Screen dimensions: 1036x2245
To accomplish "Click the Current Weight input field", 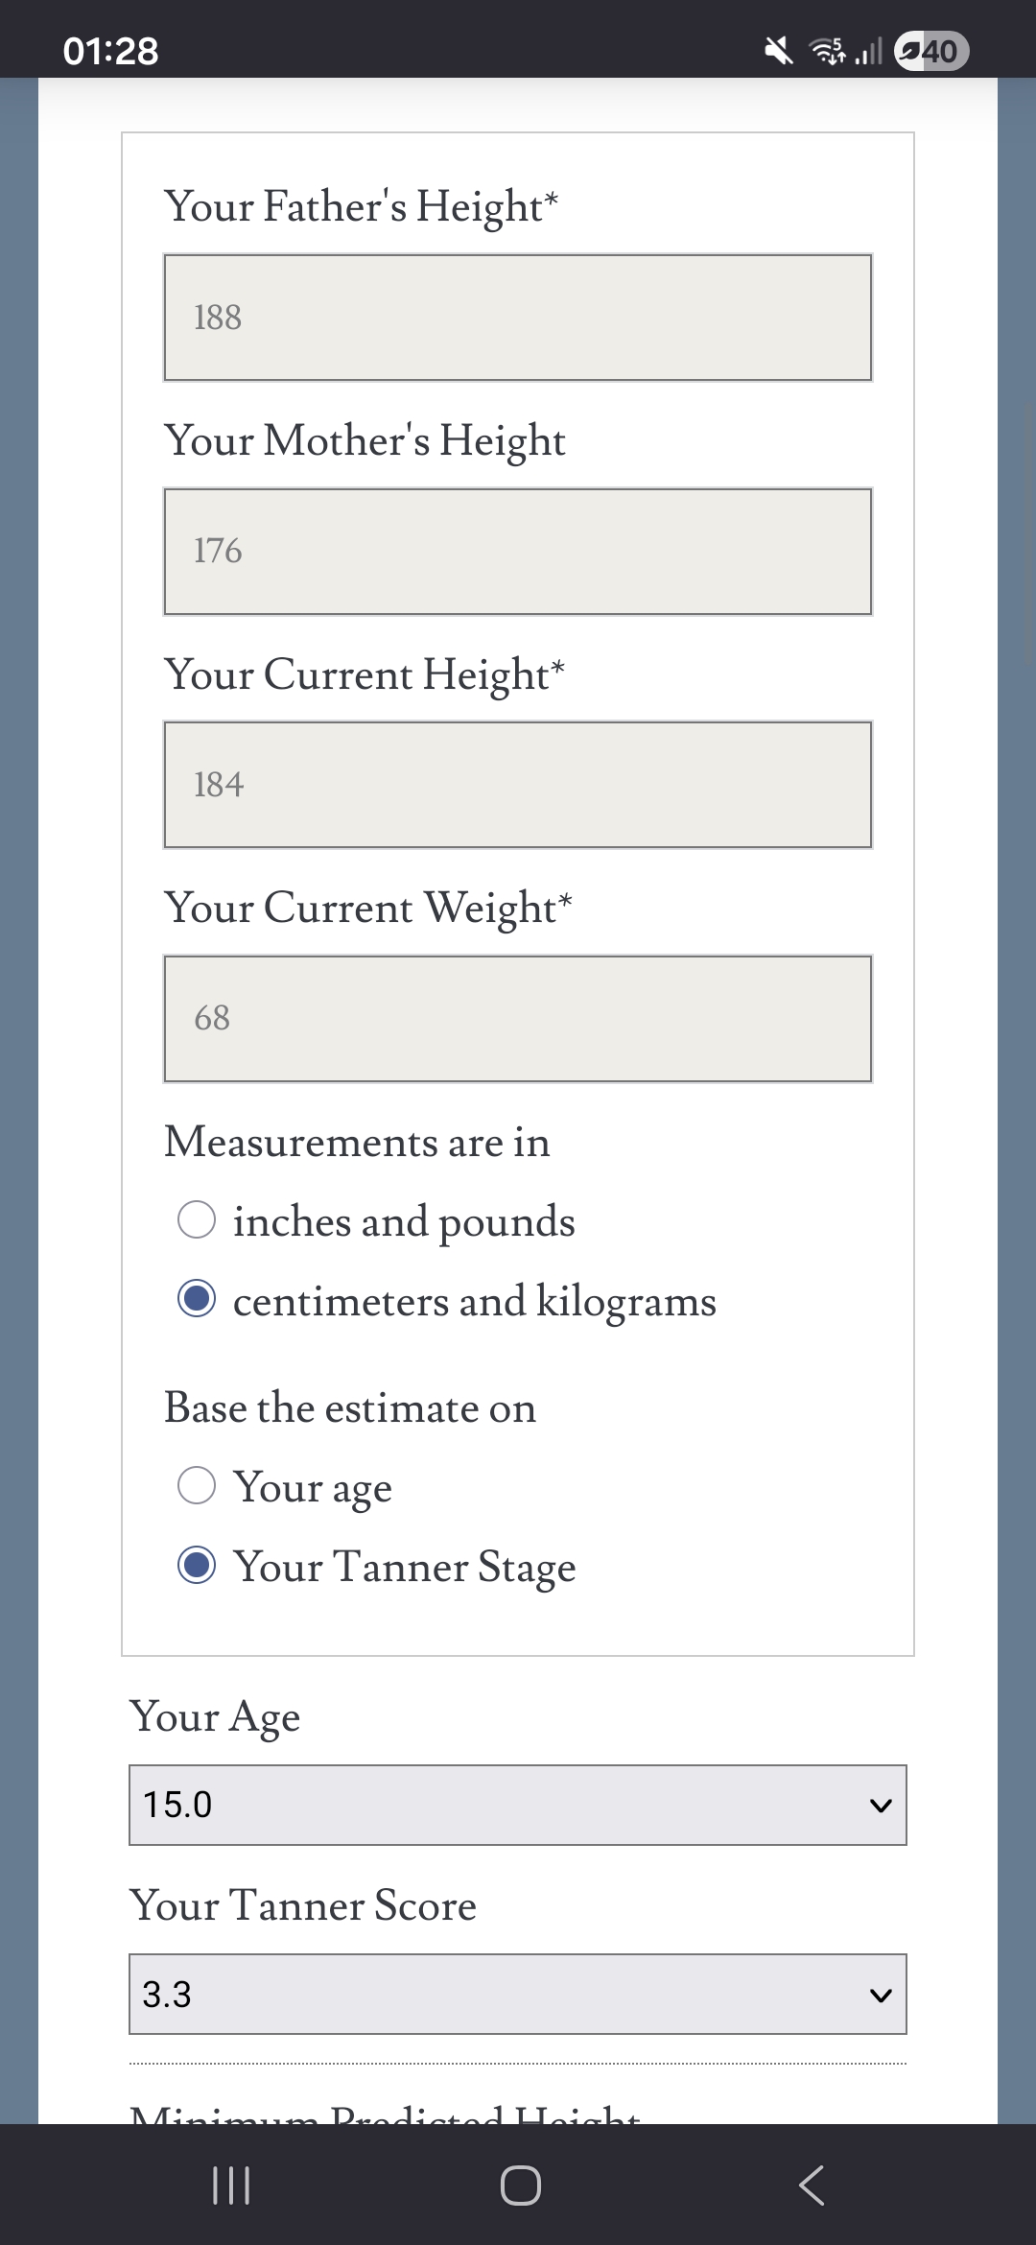I will point(518,1019).
